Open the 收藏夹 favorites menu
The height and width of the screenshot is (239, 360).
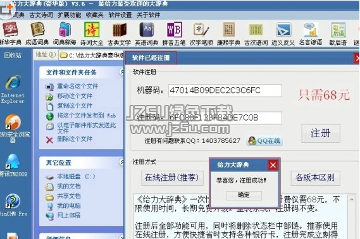click(95, 15)
